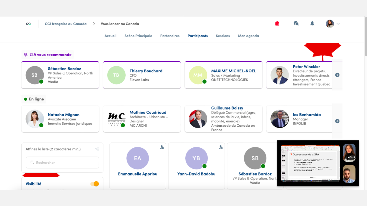This screenshot has height=206, width=367.
Task: Click add-contact icon on Emmanuelle Appriou card
Action: pyautogui.click(x=162, y=147)
